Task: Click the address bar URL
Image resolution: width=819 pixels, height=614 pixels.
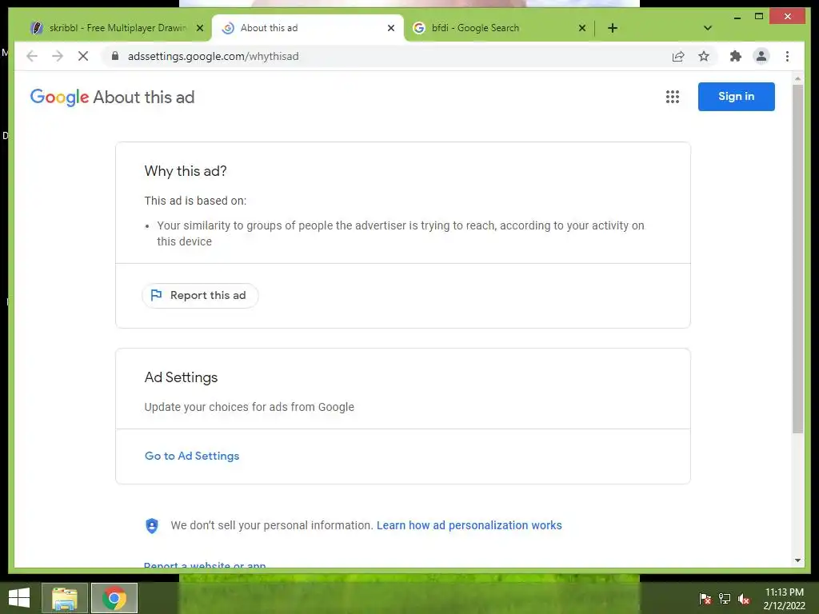Action: (213, 56)
